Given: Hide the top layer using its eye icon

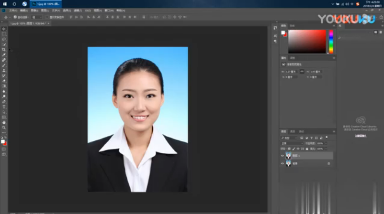Looking at the screenshot, I should [282, 156].
